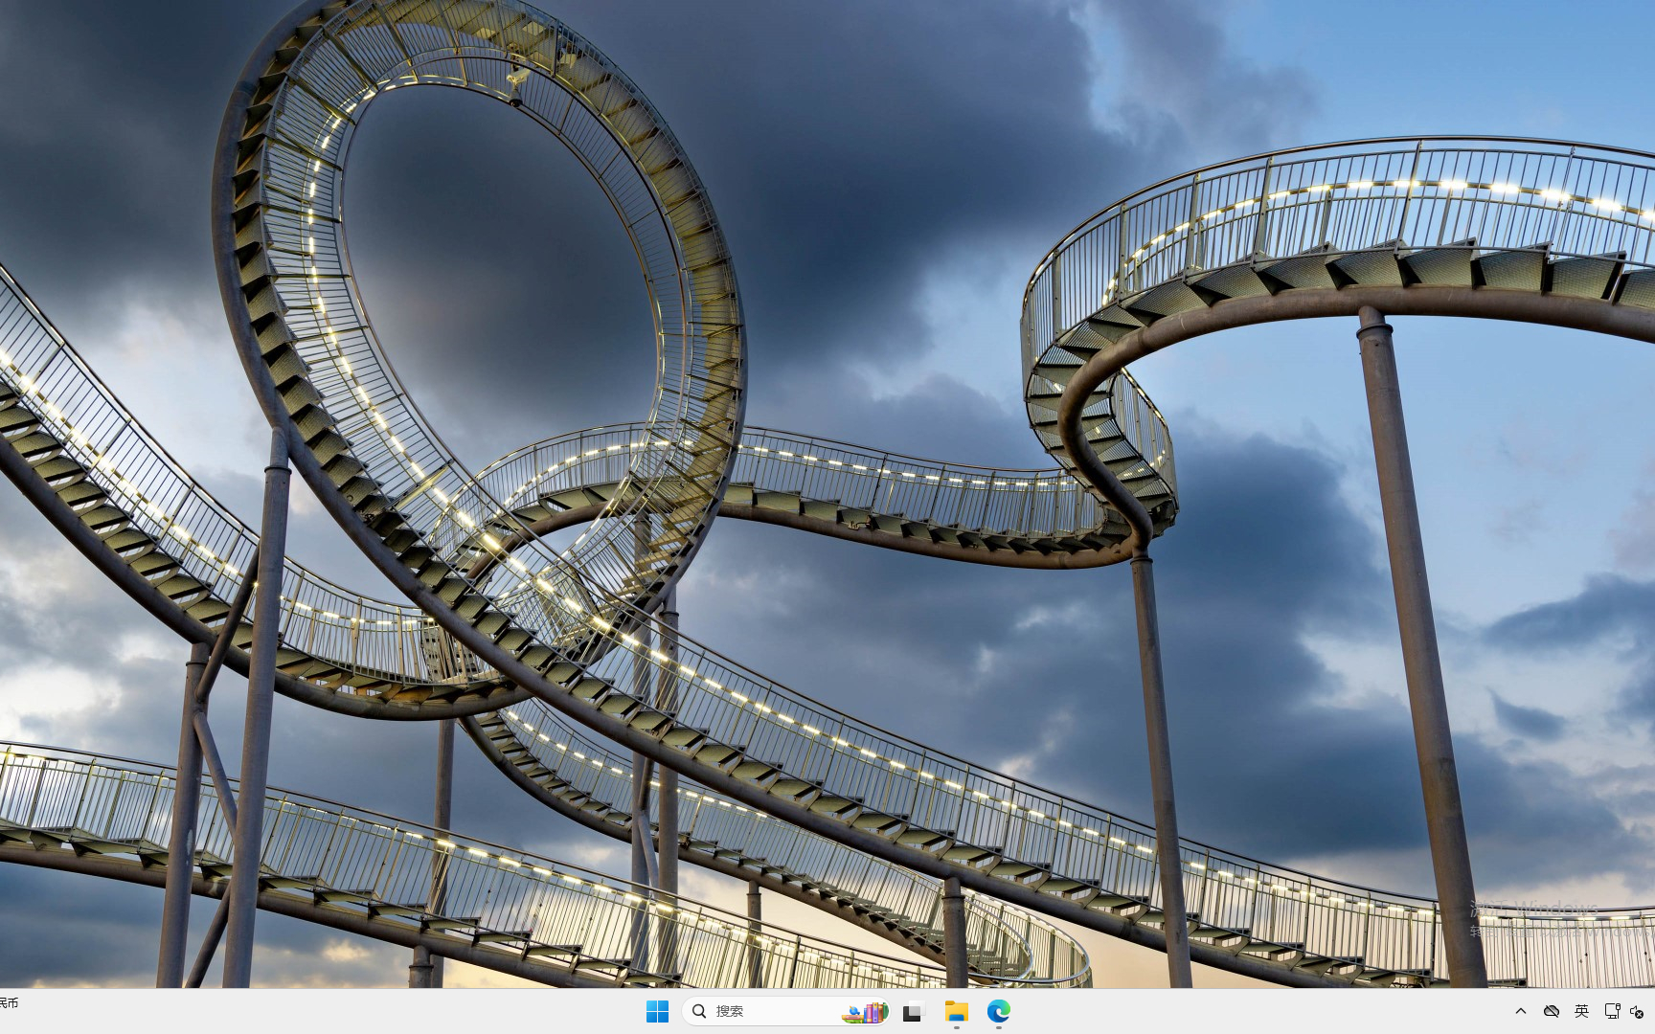The height and width of the screenshot is (1034, 1655).
Task: Click the OneDrive cloud tray icon
Action: click(x=1552, y=1011)
